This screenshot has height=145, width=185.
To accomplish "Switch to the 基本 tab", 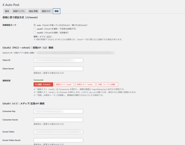I will click(x=7, y=11).
